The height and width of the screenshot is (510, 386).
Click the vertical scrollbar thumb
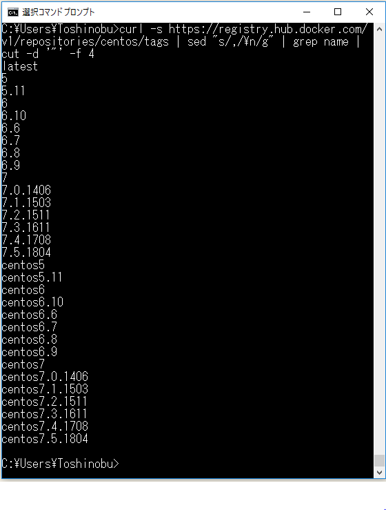tap(379, 460)
